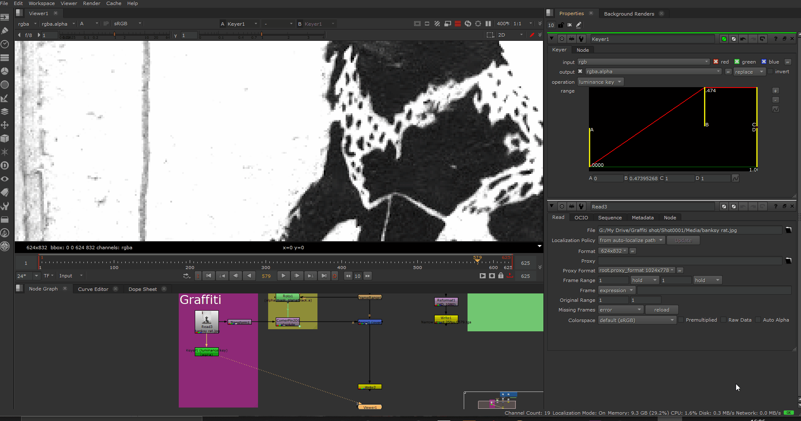Screen dimensions: 801x421
Task: Open the input rgb channel dropdown
Action: pyautogui.click(x=644, y=61)
